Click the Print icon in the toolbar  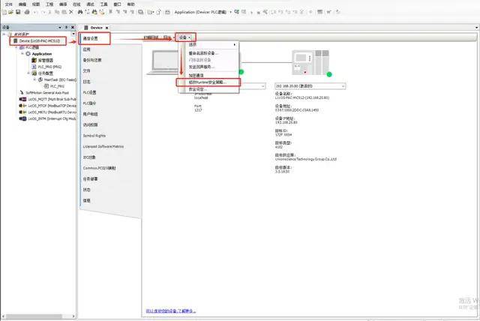(x=28, y=13)
